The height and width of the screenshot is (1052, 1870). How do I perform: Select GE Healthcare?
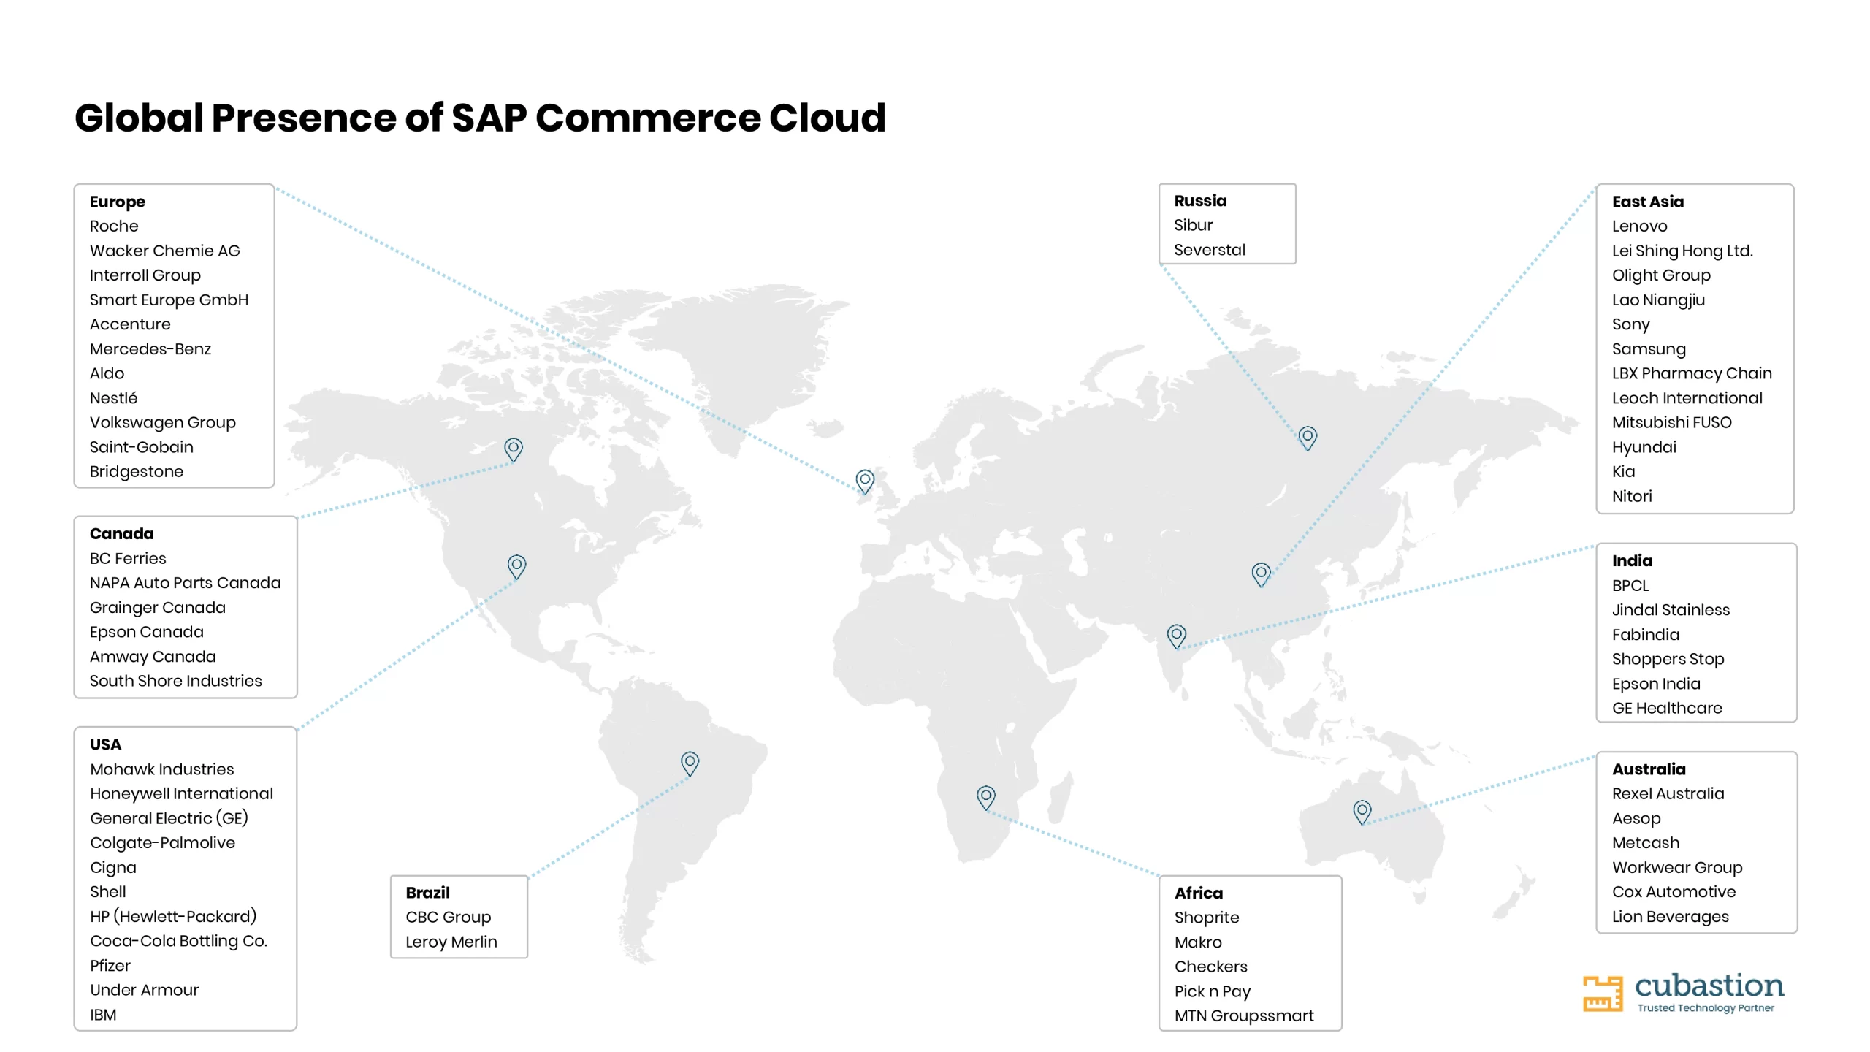[x=1668, y=708]
